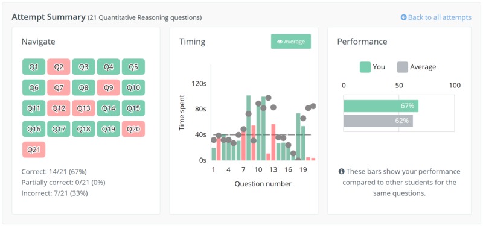Select question Q18 tile
The width and height of the screenshot is (483, 226).
pyautogui.click(x=83, y=129)
